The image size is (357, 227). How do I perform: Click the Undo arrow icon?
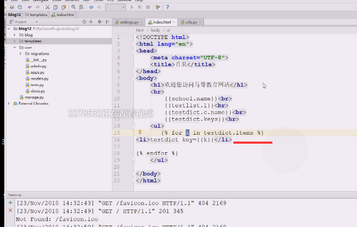point(29,7)
